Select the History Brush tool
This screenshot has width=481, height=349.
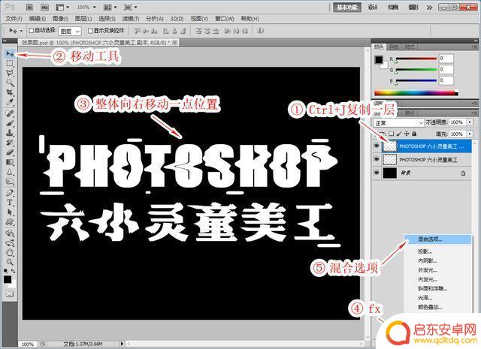pyautogui.click(x=10, y=143)
